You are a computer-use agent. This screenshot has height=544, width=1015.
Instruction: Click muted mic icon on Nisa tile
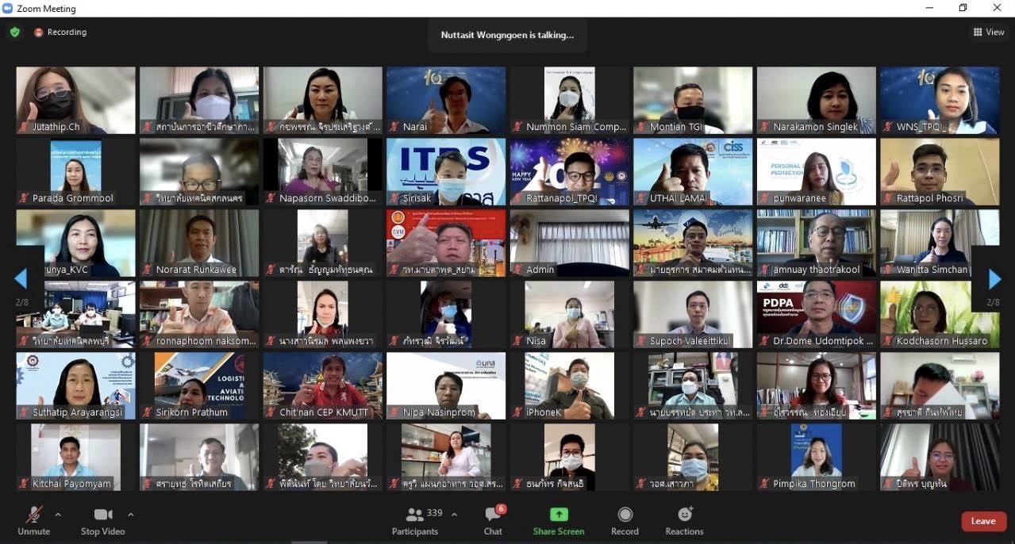(517, 341)
